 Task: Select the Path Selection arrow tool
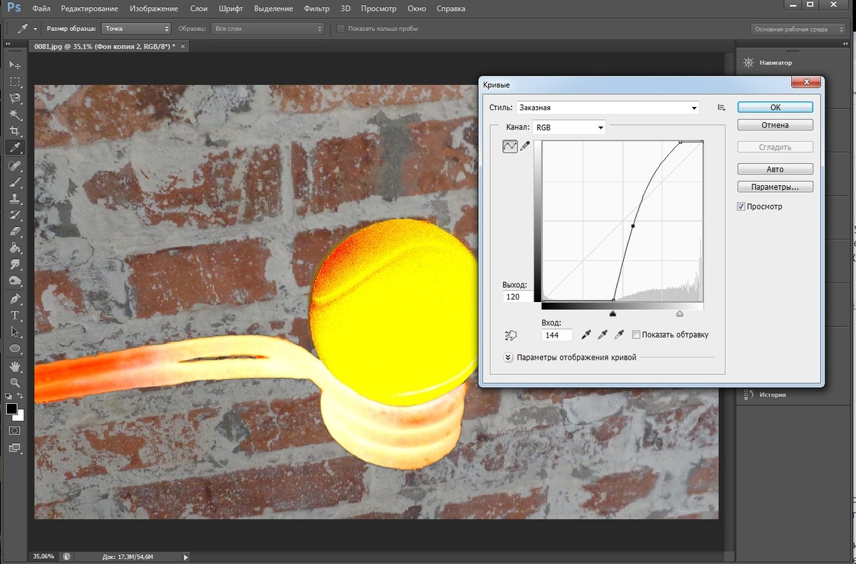click(x=15, y=332)
